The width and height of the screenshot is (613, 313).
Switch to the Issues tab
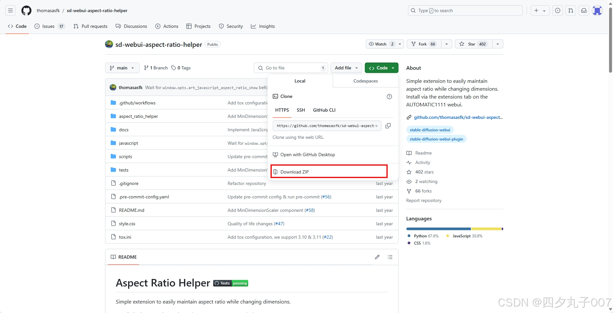click(50, 26)
